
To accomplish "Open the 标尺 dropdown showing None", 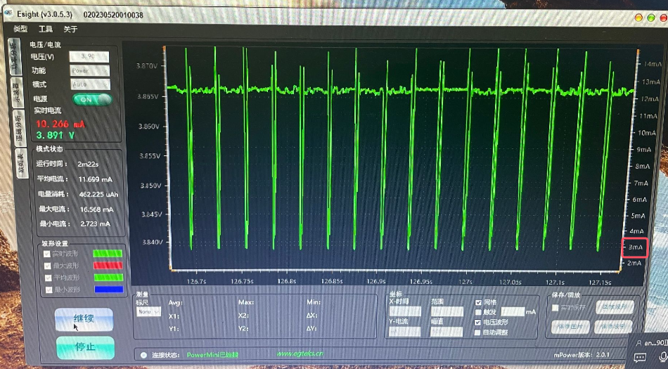I will tap(148, 311).
